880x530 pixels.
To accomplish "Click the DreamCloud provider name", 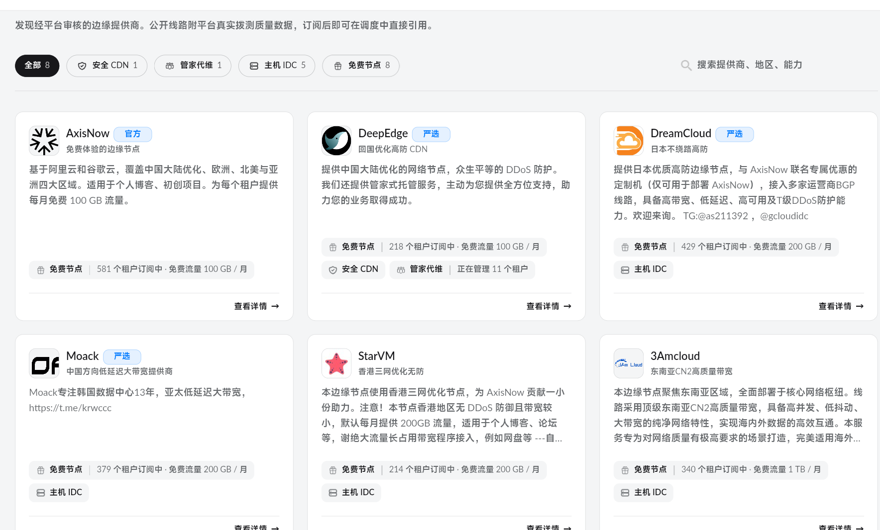I will coord(680,133).
